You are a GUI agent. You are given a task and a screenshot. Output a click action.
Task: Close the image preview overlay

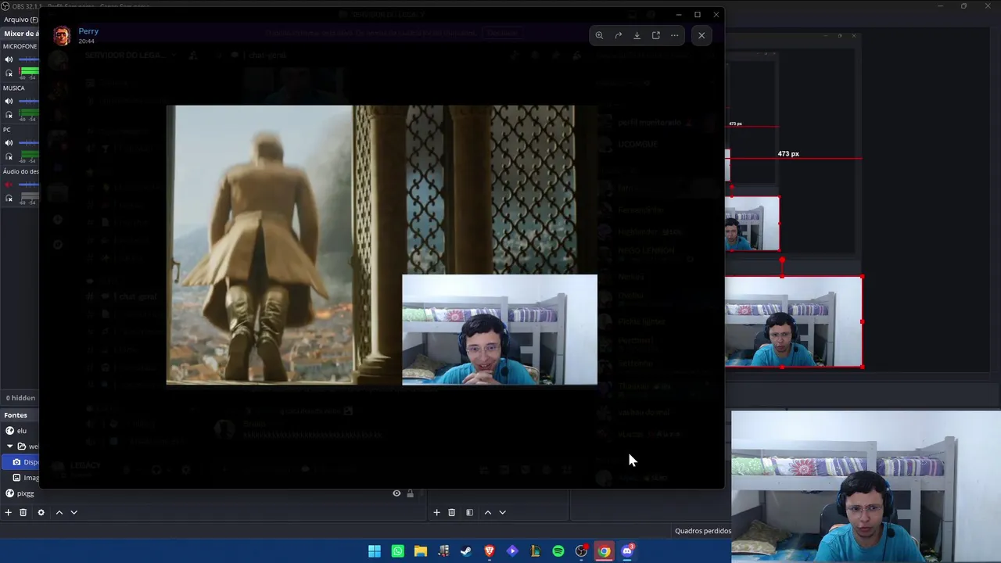click(x=701, y=35)
